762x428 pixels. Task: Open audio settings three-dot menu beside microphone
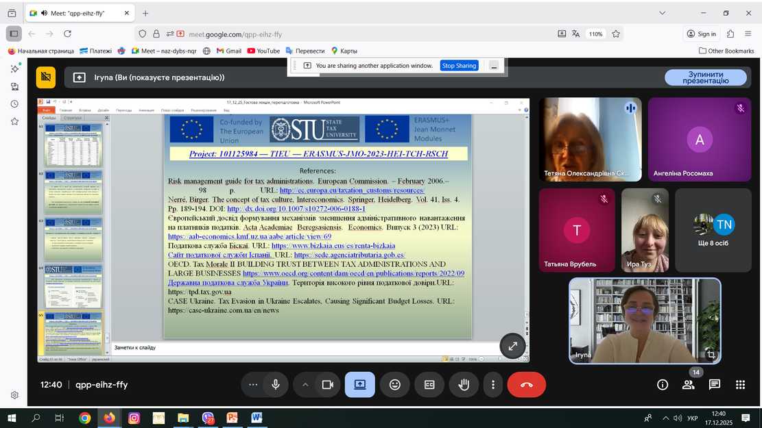coord(253,385)
